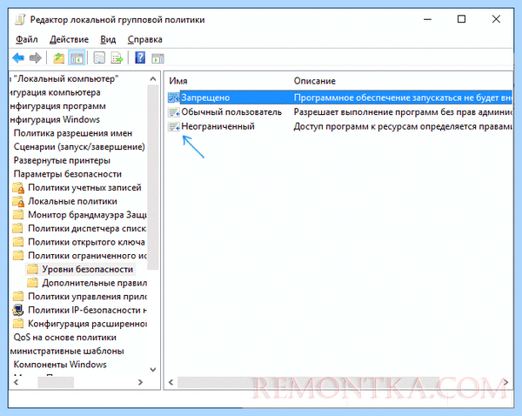Image resolution: width=522 pixels, height=416 pixels.
Task: Click list pane scroll left arrow
Action: pos(171,382)
